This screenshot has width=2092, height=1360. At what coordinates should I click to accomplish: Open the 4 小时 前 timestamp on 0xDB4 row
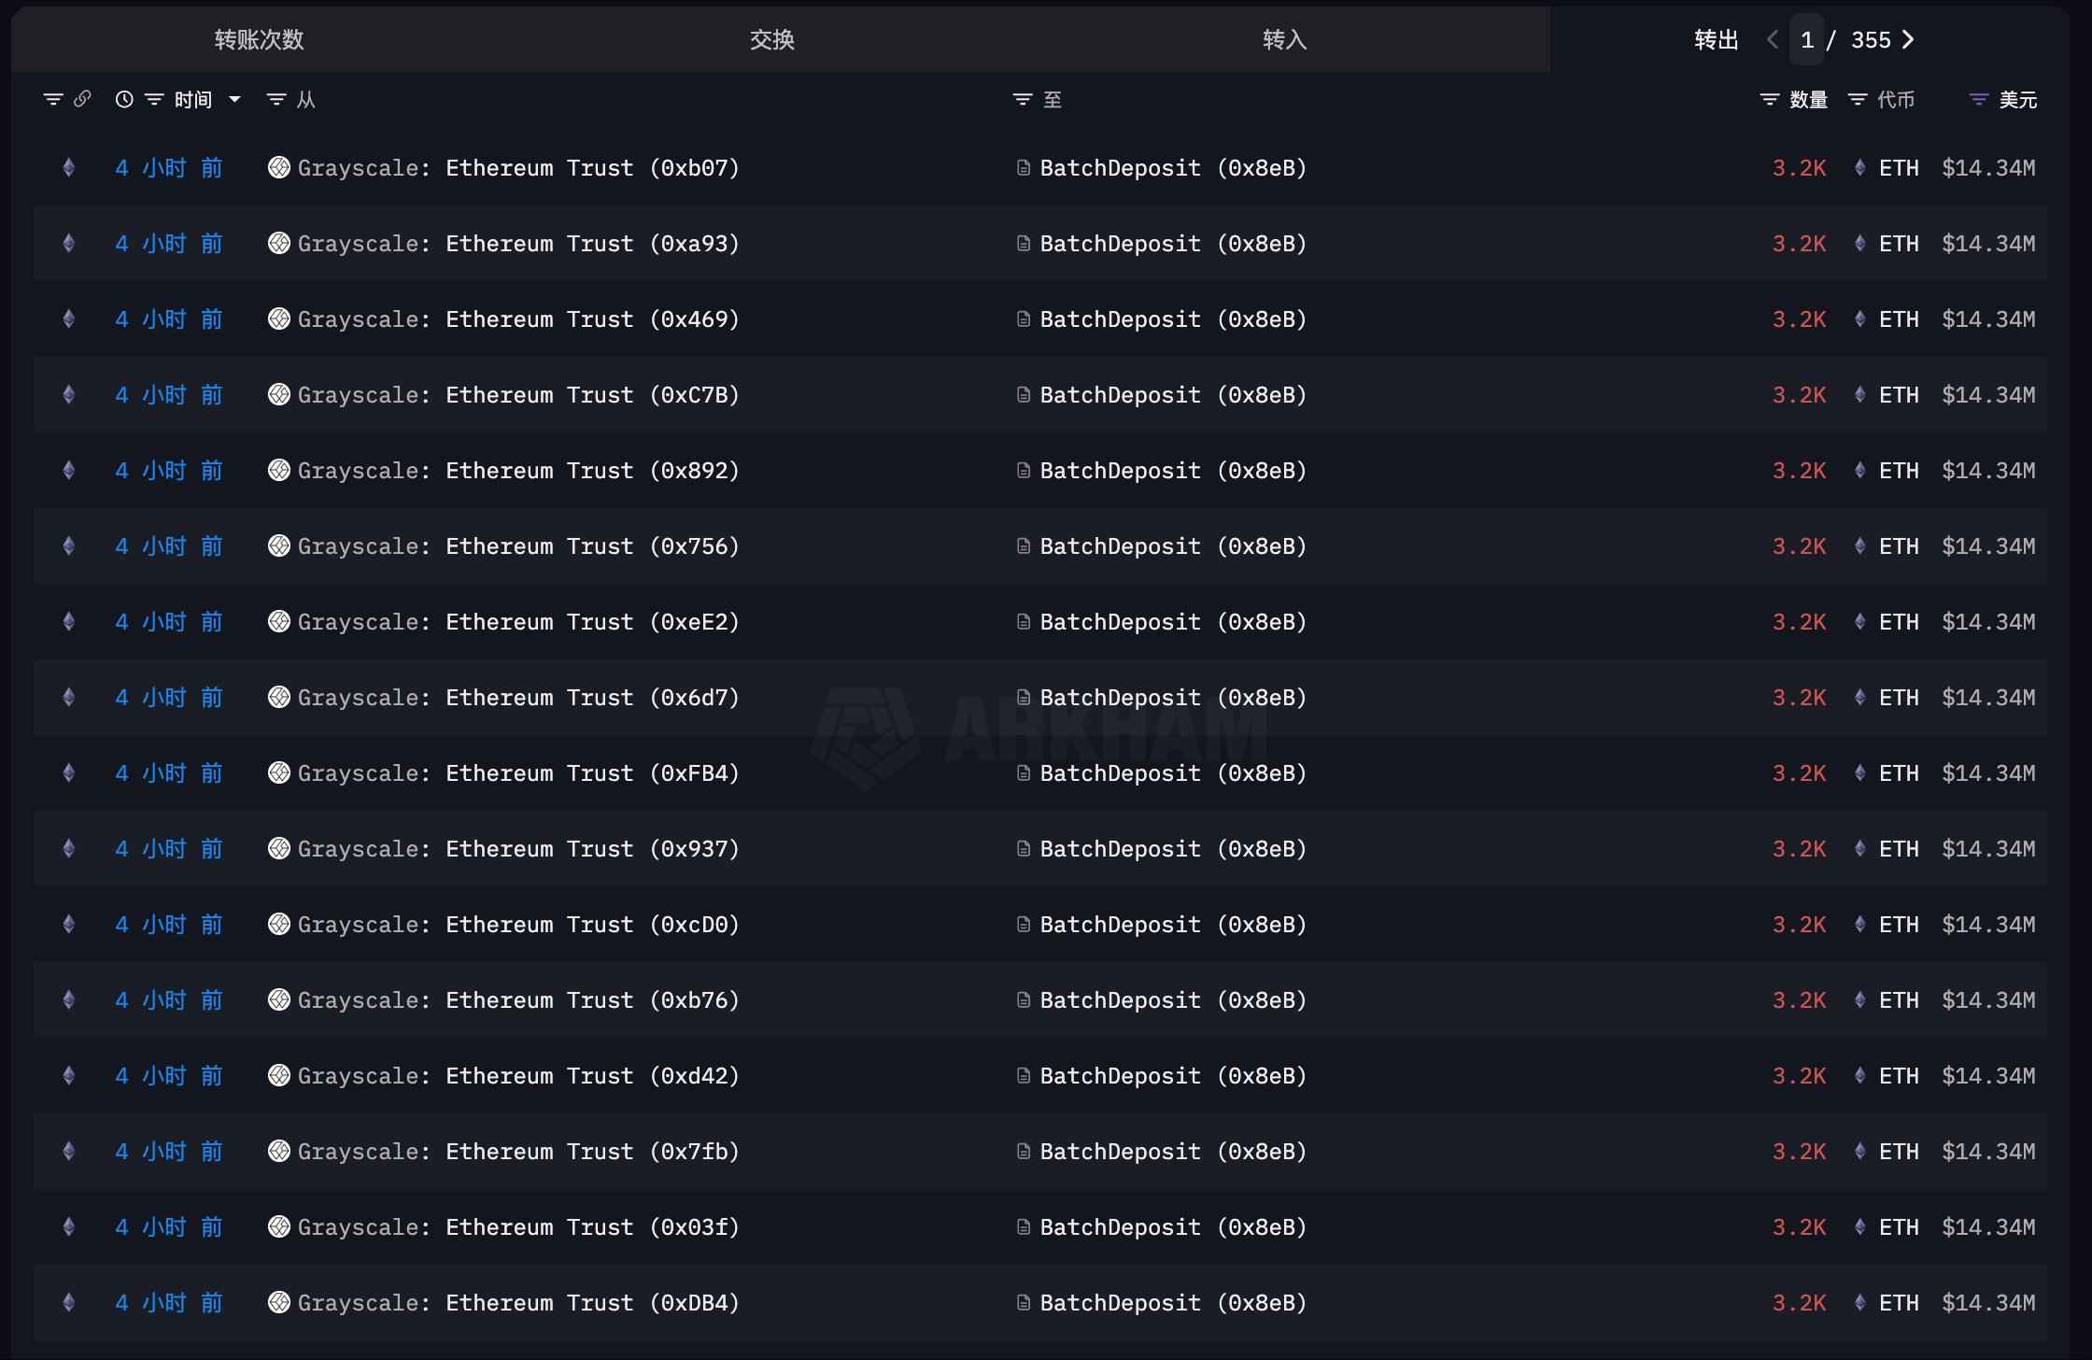click(x=169, y=1303)
